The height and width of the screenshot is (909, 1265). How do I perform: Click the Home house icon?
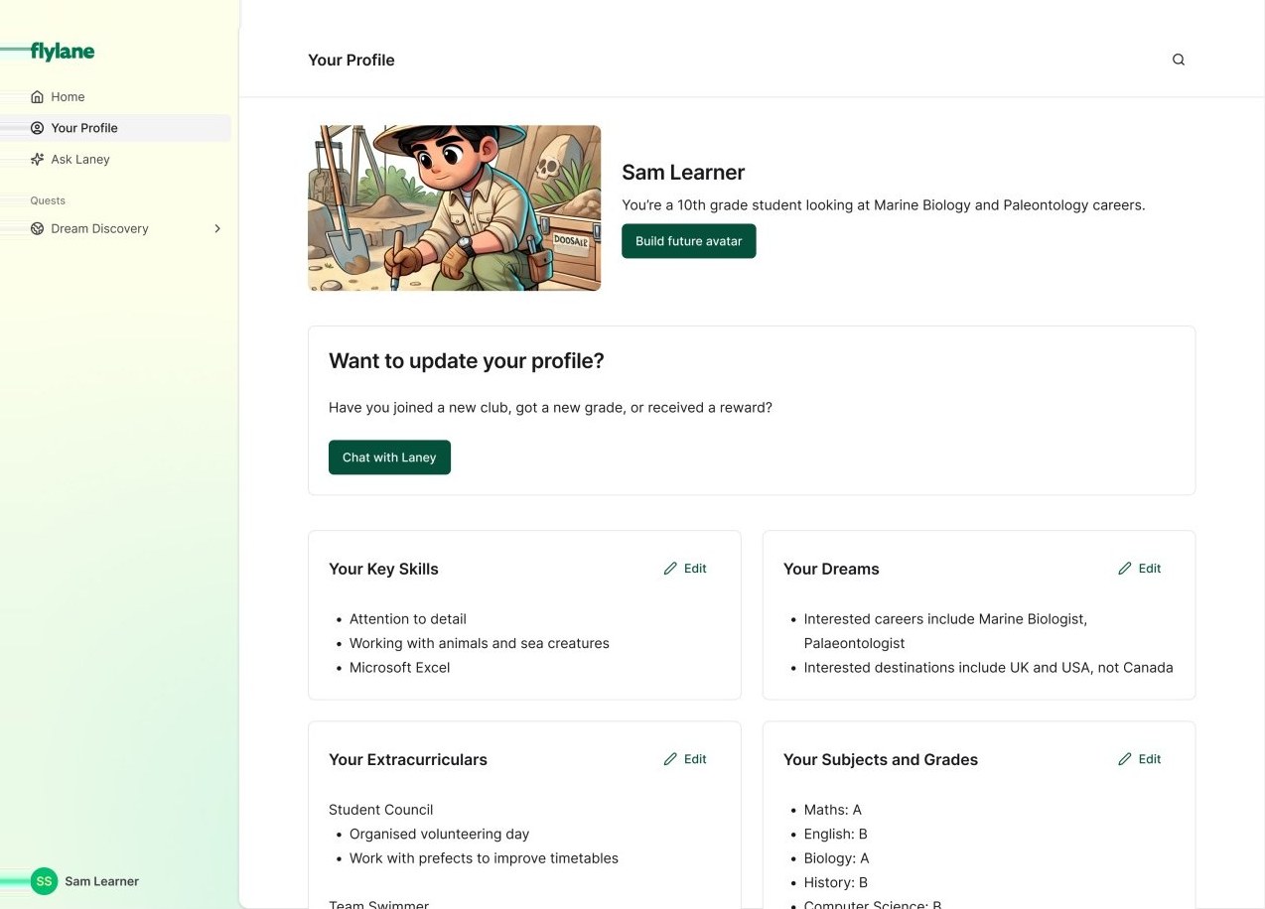pos(38,96)
